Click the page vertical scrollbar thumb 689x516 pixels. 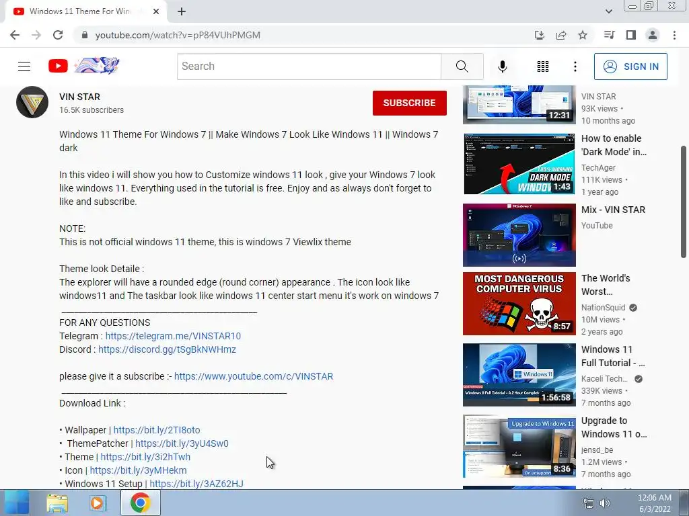tap(684, 202)
